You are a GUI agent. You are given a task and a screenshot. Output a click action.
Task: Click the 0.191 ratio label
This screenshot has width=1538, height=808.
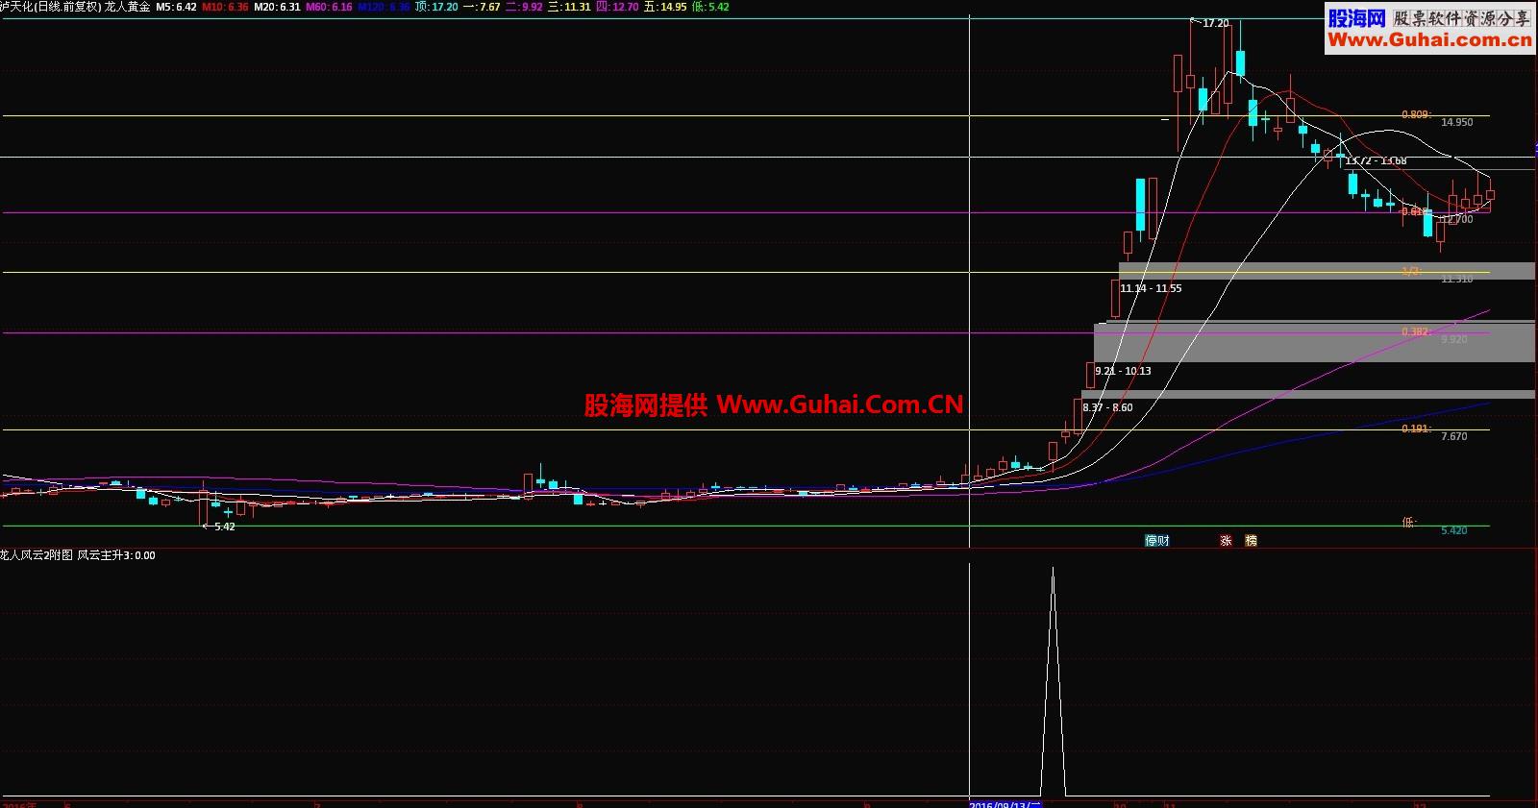pyautogui.click(x=1416, y=428)
